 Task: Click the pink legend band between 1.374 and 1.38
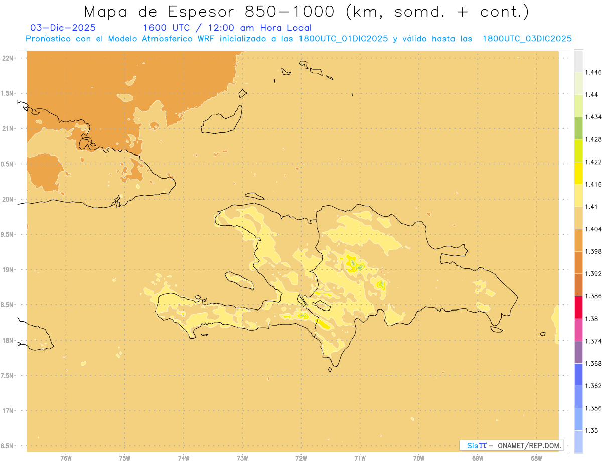pos(578,330)
